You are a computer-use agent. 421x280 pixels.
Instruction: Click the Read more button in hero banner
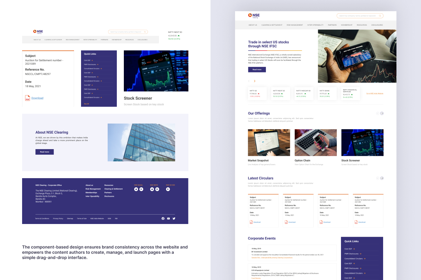tap(257, 70)
